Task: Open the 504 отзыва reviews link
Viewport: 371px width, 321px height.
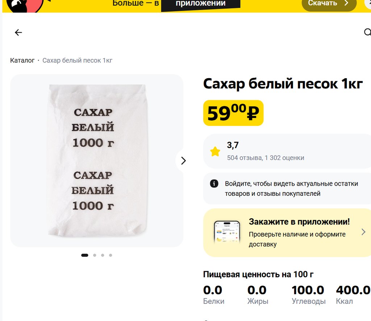Action: click(x=245, y=158)
